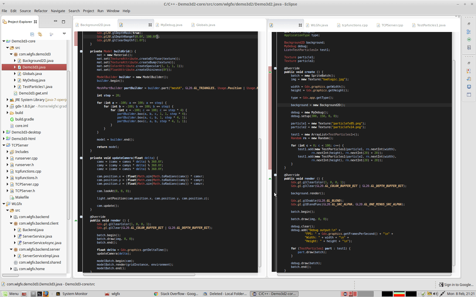Open Properties view table icon
476x297 pixels.
469,95
